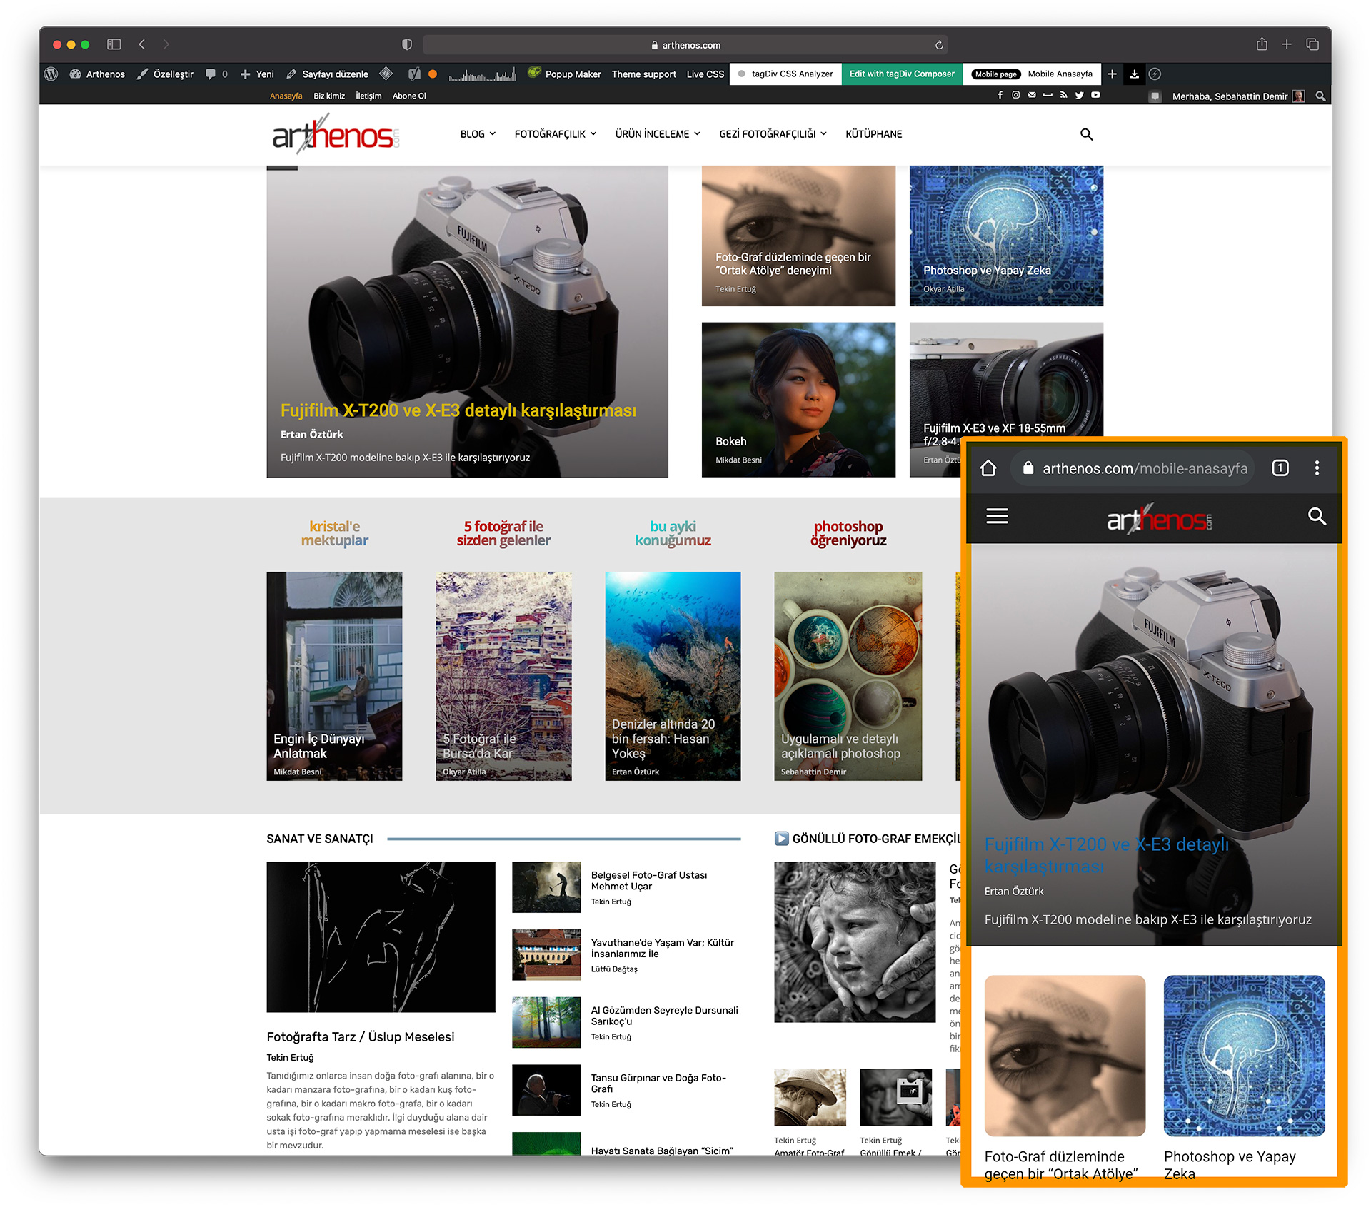This screenshot has width=1371, height=1207.
Task: Open the mobile browser three-dot menu
Action: [x=1317, y=468]
